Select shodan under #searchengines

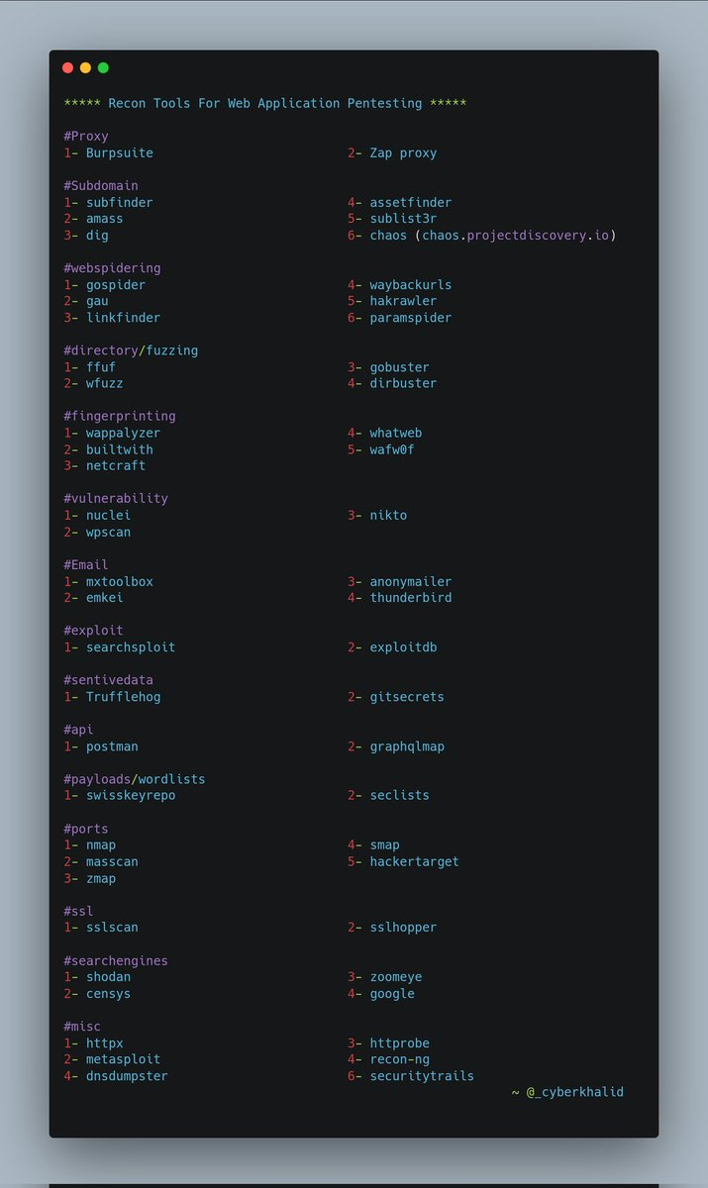[108, 976]
